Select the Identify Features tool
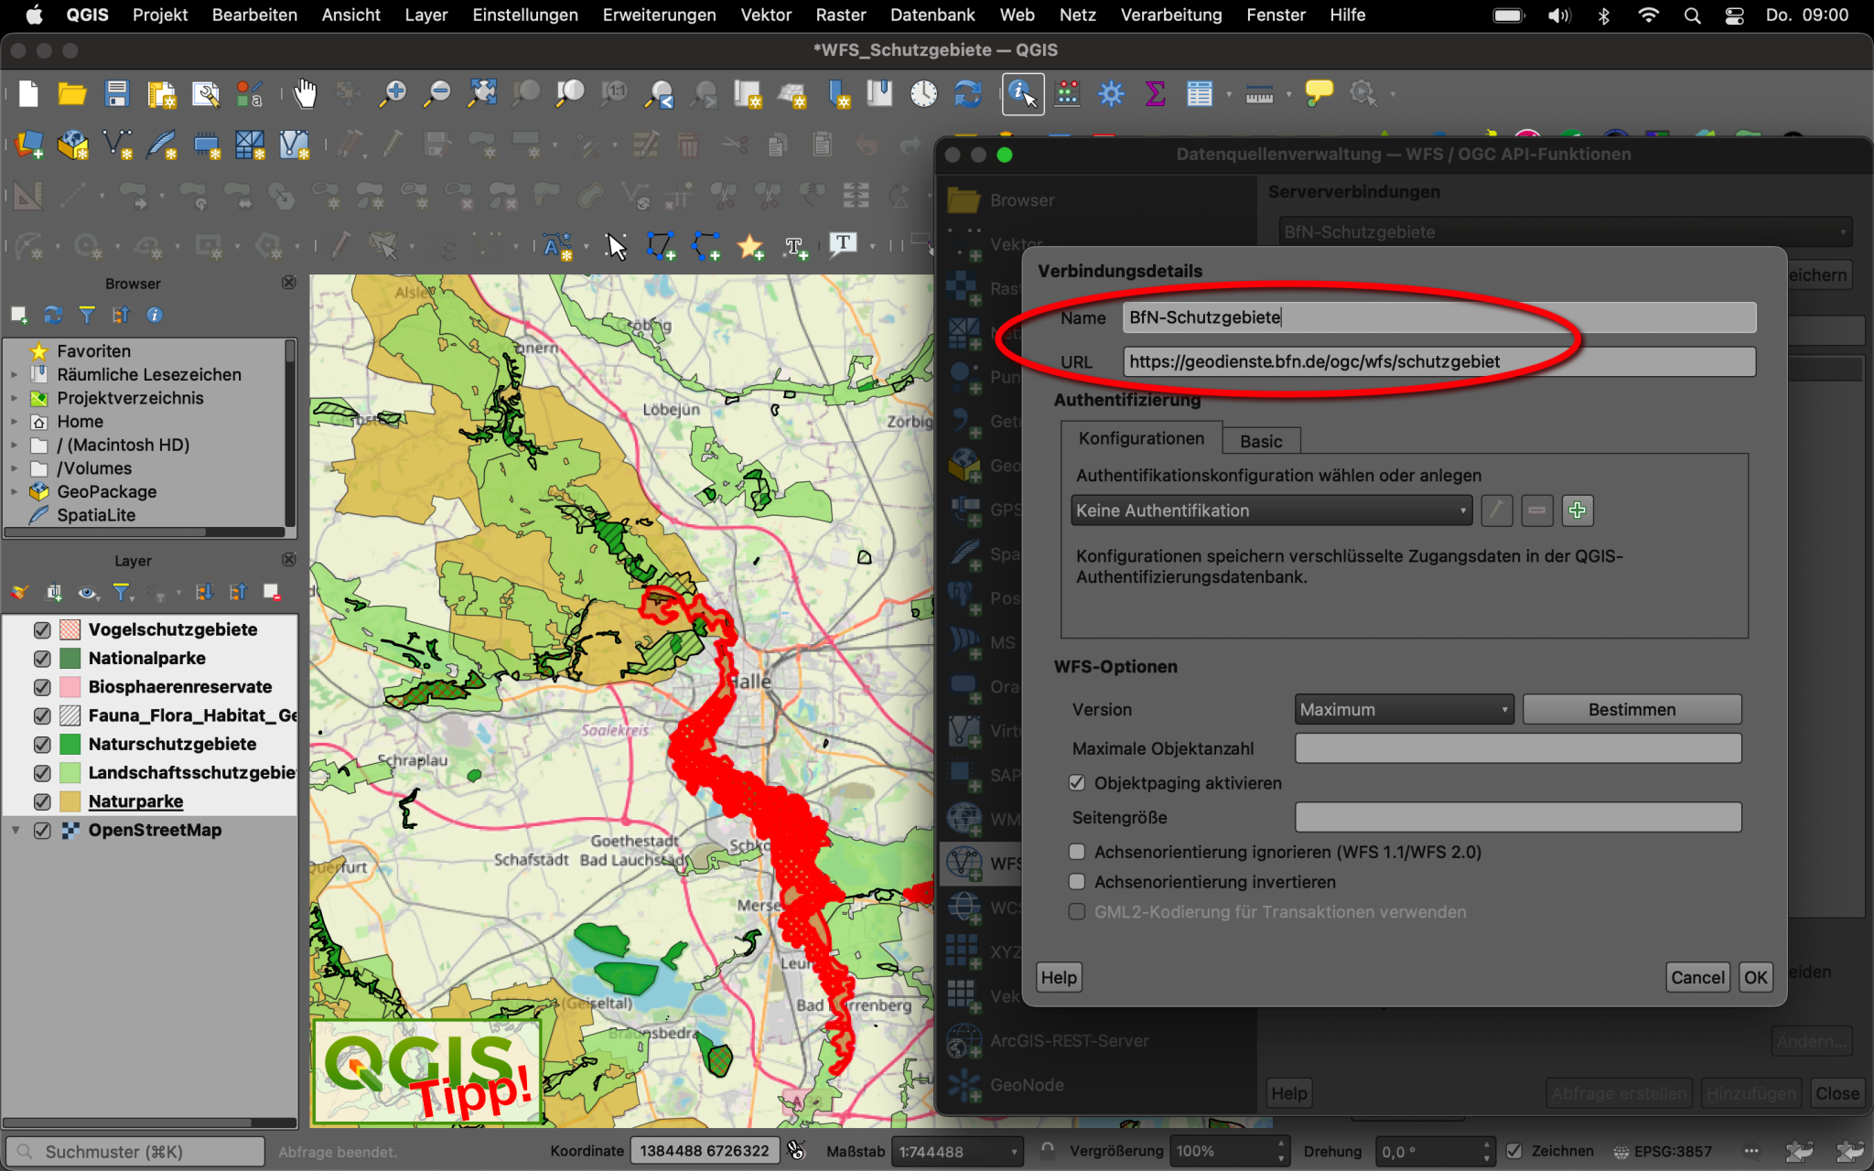This screenshot has height=1171, width=1874. [1023, 93]
